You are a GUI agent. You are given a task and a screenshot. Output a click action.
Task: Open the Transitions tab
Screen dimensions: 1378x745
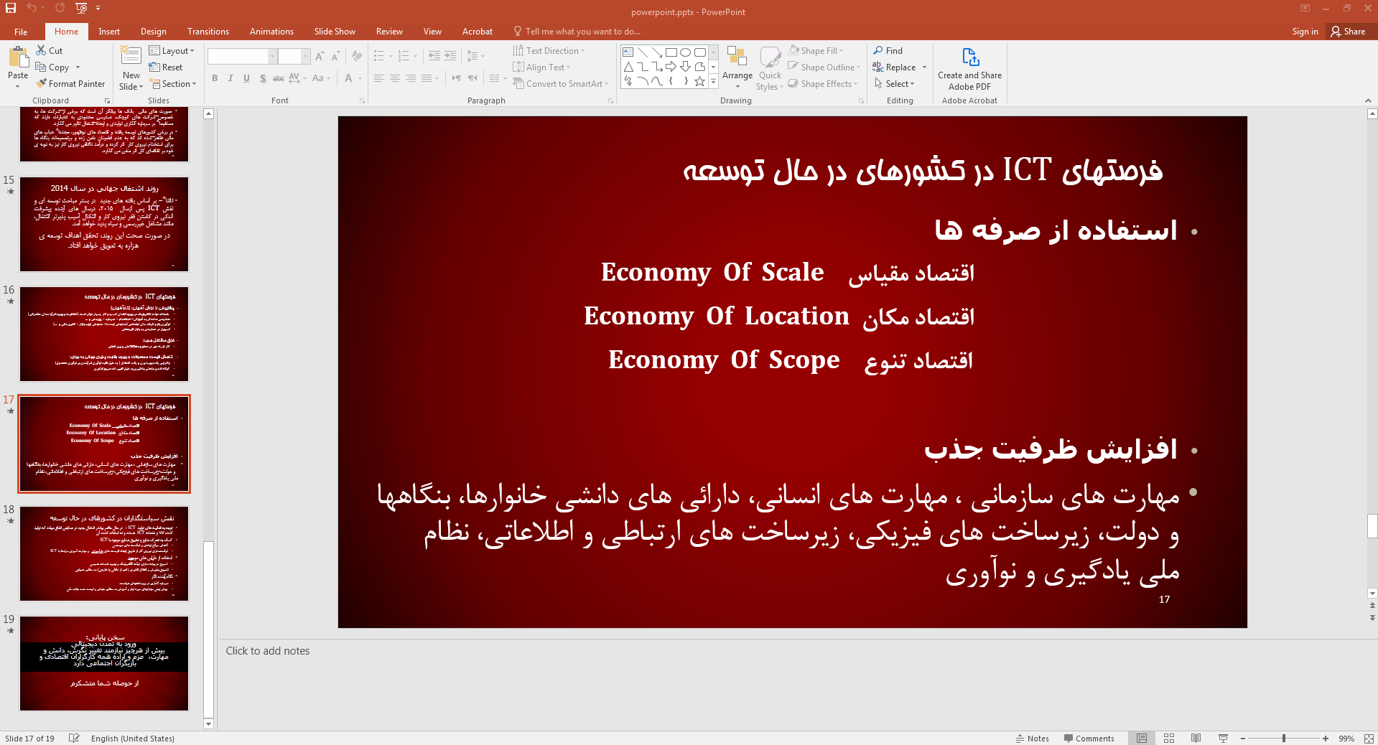click(208, 32)
